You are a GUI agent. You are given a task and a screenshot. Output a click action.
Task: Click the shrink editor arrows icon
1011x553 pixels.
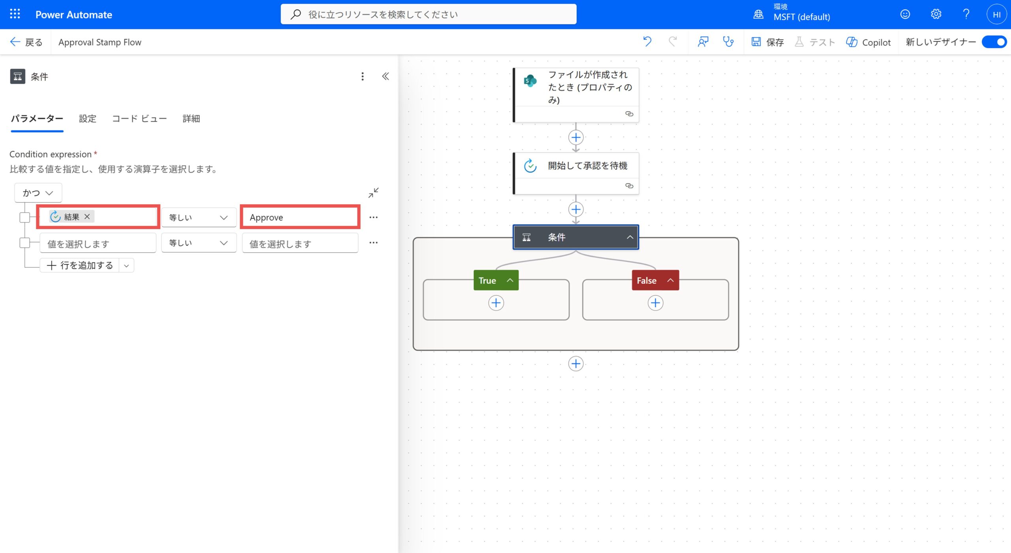373,192
